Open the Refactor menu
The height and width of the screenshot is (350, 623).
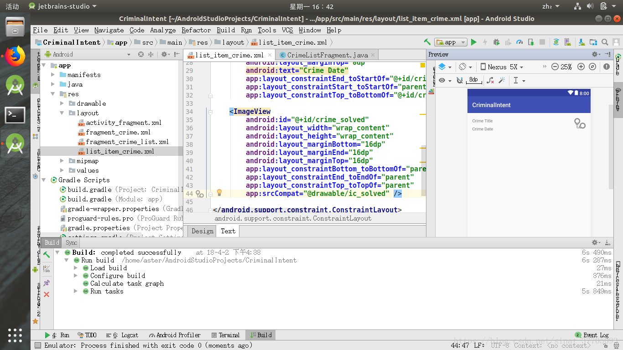[196, 30]
